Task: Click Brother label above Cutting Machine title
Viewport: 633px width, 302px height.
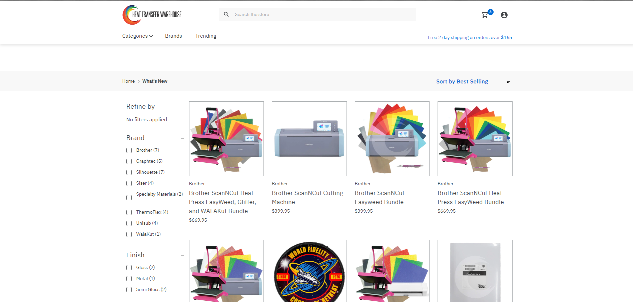Action: (x=280, y=184)
